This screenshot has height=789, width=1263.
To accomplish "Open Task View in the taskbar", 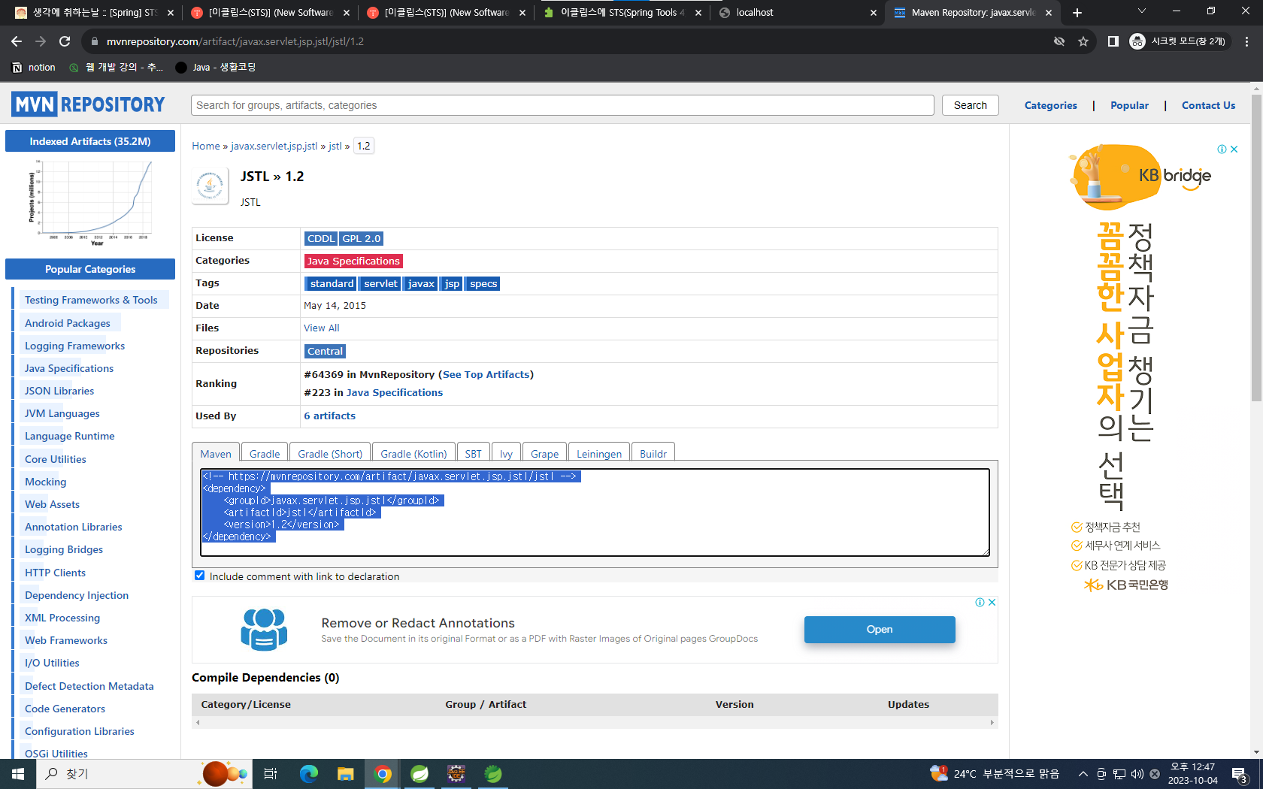I will click(x=271, y=774).
